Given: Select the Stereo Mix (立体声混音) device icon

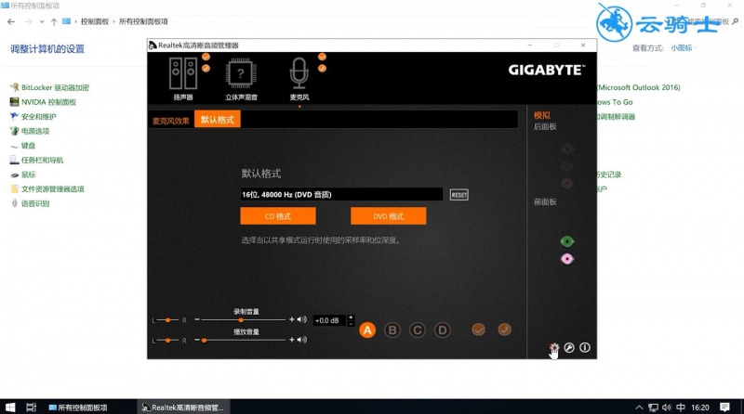Looking at the screenshot, I should coord(241,74).
